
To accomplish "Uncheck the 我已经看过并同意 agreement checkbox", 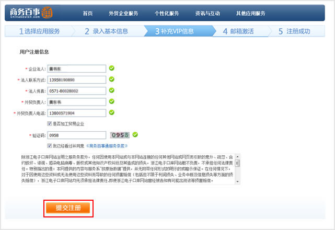I will [50, 146].
